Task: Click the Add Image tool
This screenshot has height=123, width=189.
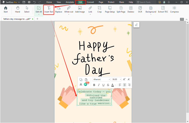Action: pos(80,10)
